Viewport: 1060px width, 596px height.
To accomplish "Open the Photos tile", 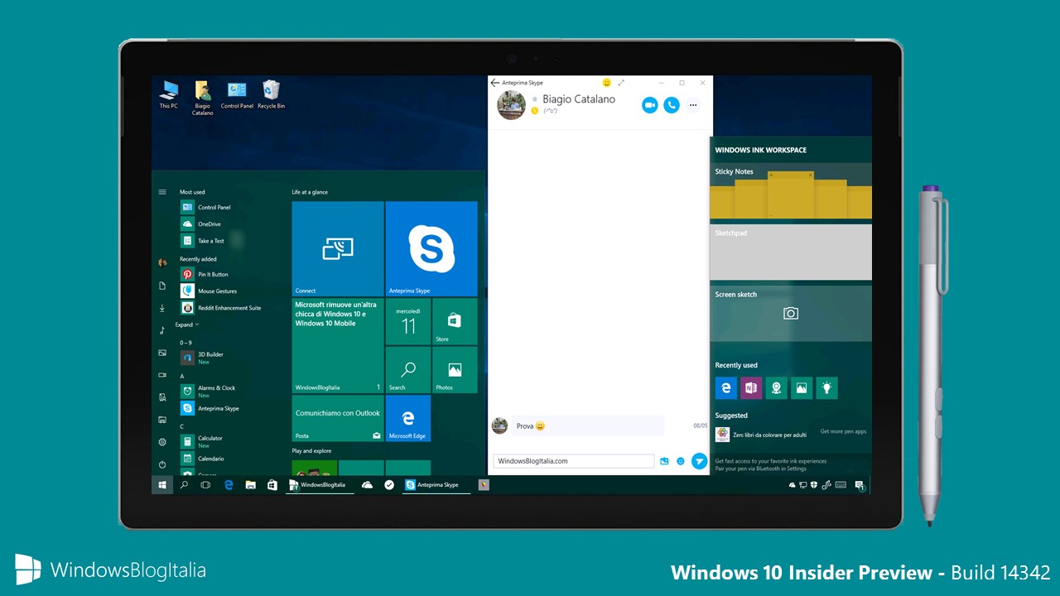I will click(x=455, y=369).
